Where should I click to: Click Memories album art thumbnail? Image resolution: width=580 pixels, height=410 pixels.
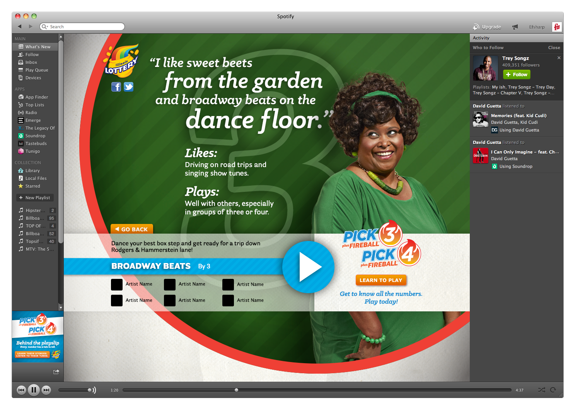(481, 119)
